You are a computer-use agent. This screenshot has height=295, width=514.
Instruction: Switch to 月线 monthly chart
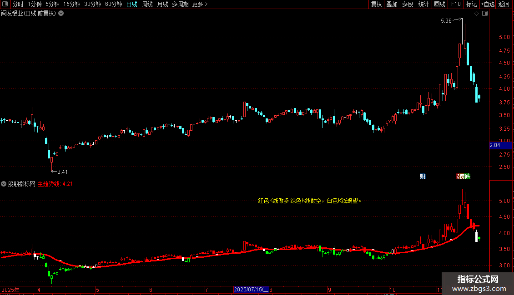point(162,4)
